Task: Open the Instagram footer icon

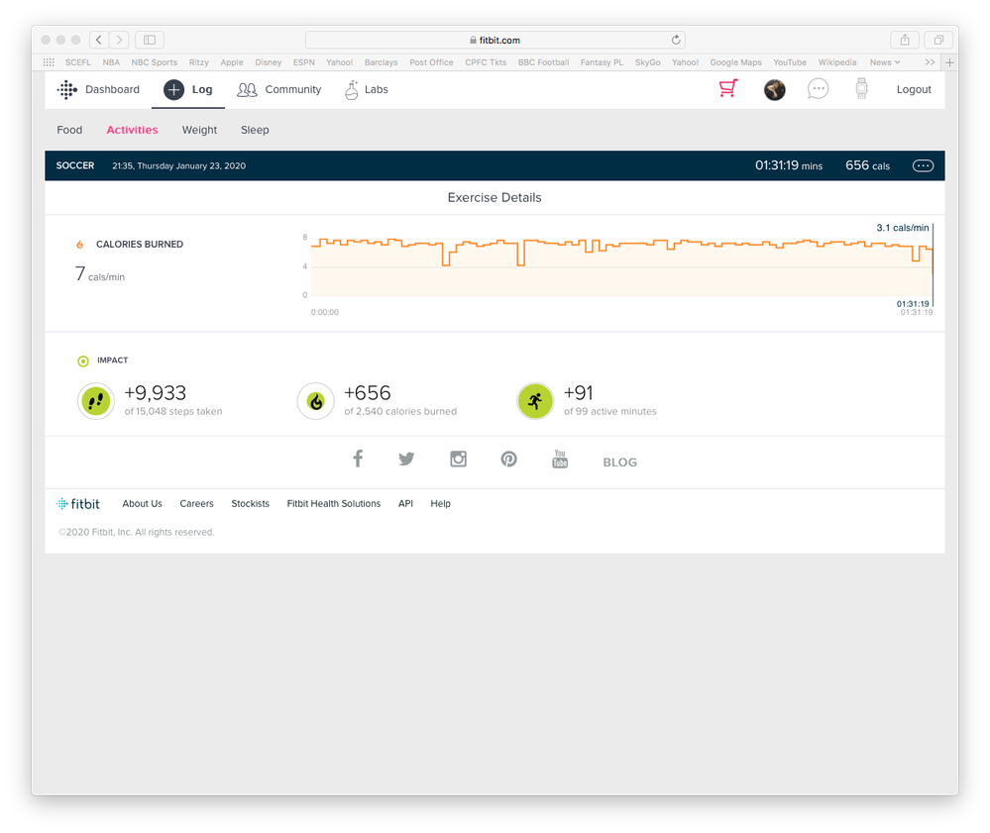Action: pos(459,459)
